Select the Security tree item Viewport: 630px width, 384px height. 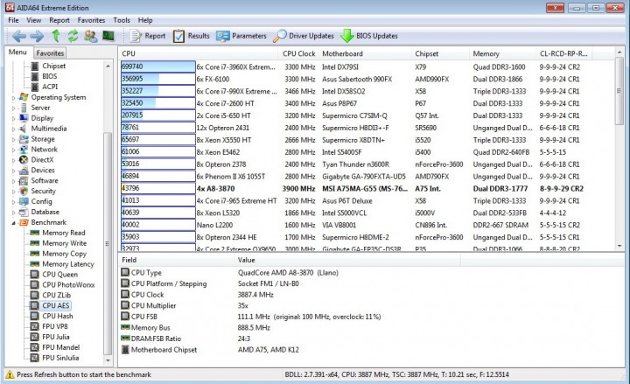pos(44,192)
